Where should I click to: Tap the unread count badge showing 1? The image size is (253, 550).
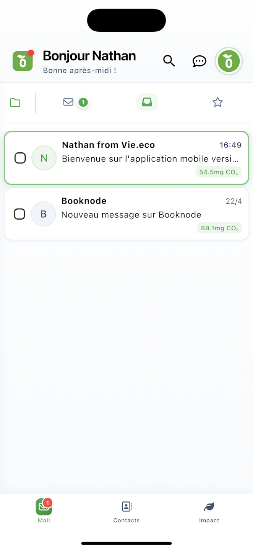[x=83, y=102]
